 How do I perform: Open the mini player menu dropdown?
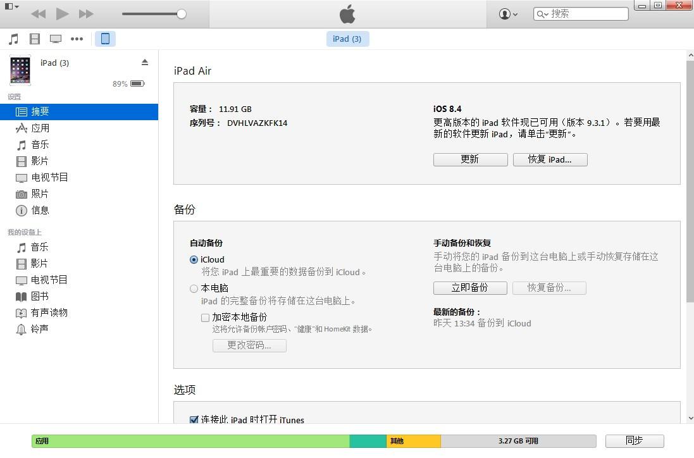pyautogui.click(x=11, y=6)
